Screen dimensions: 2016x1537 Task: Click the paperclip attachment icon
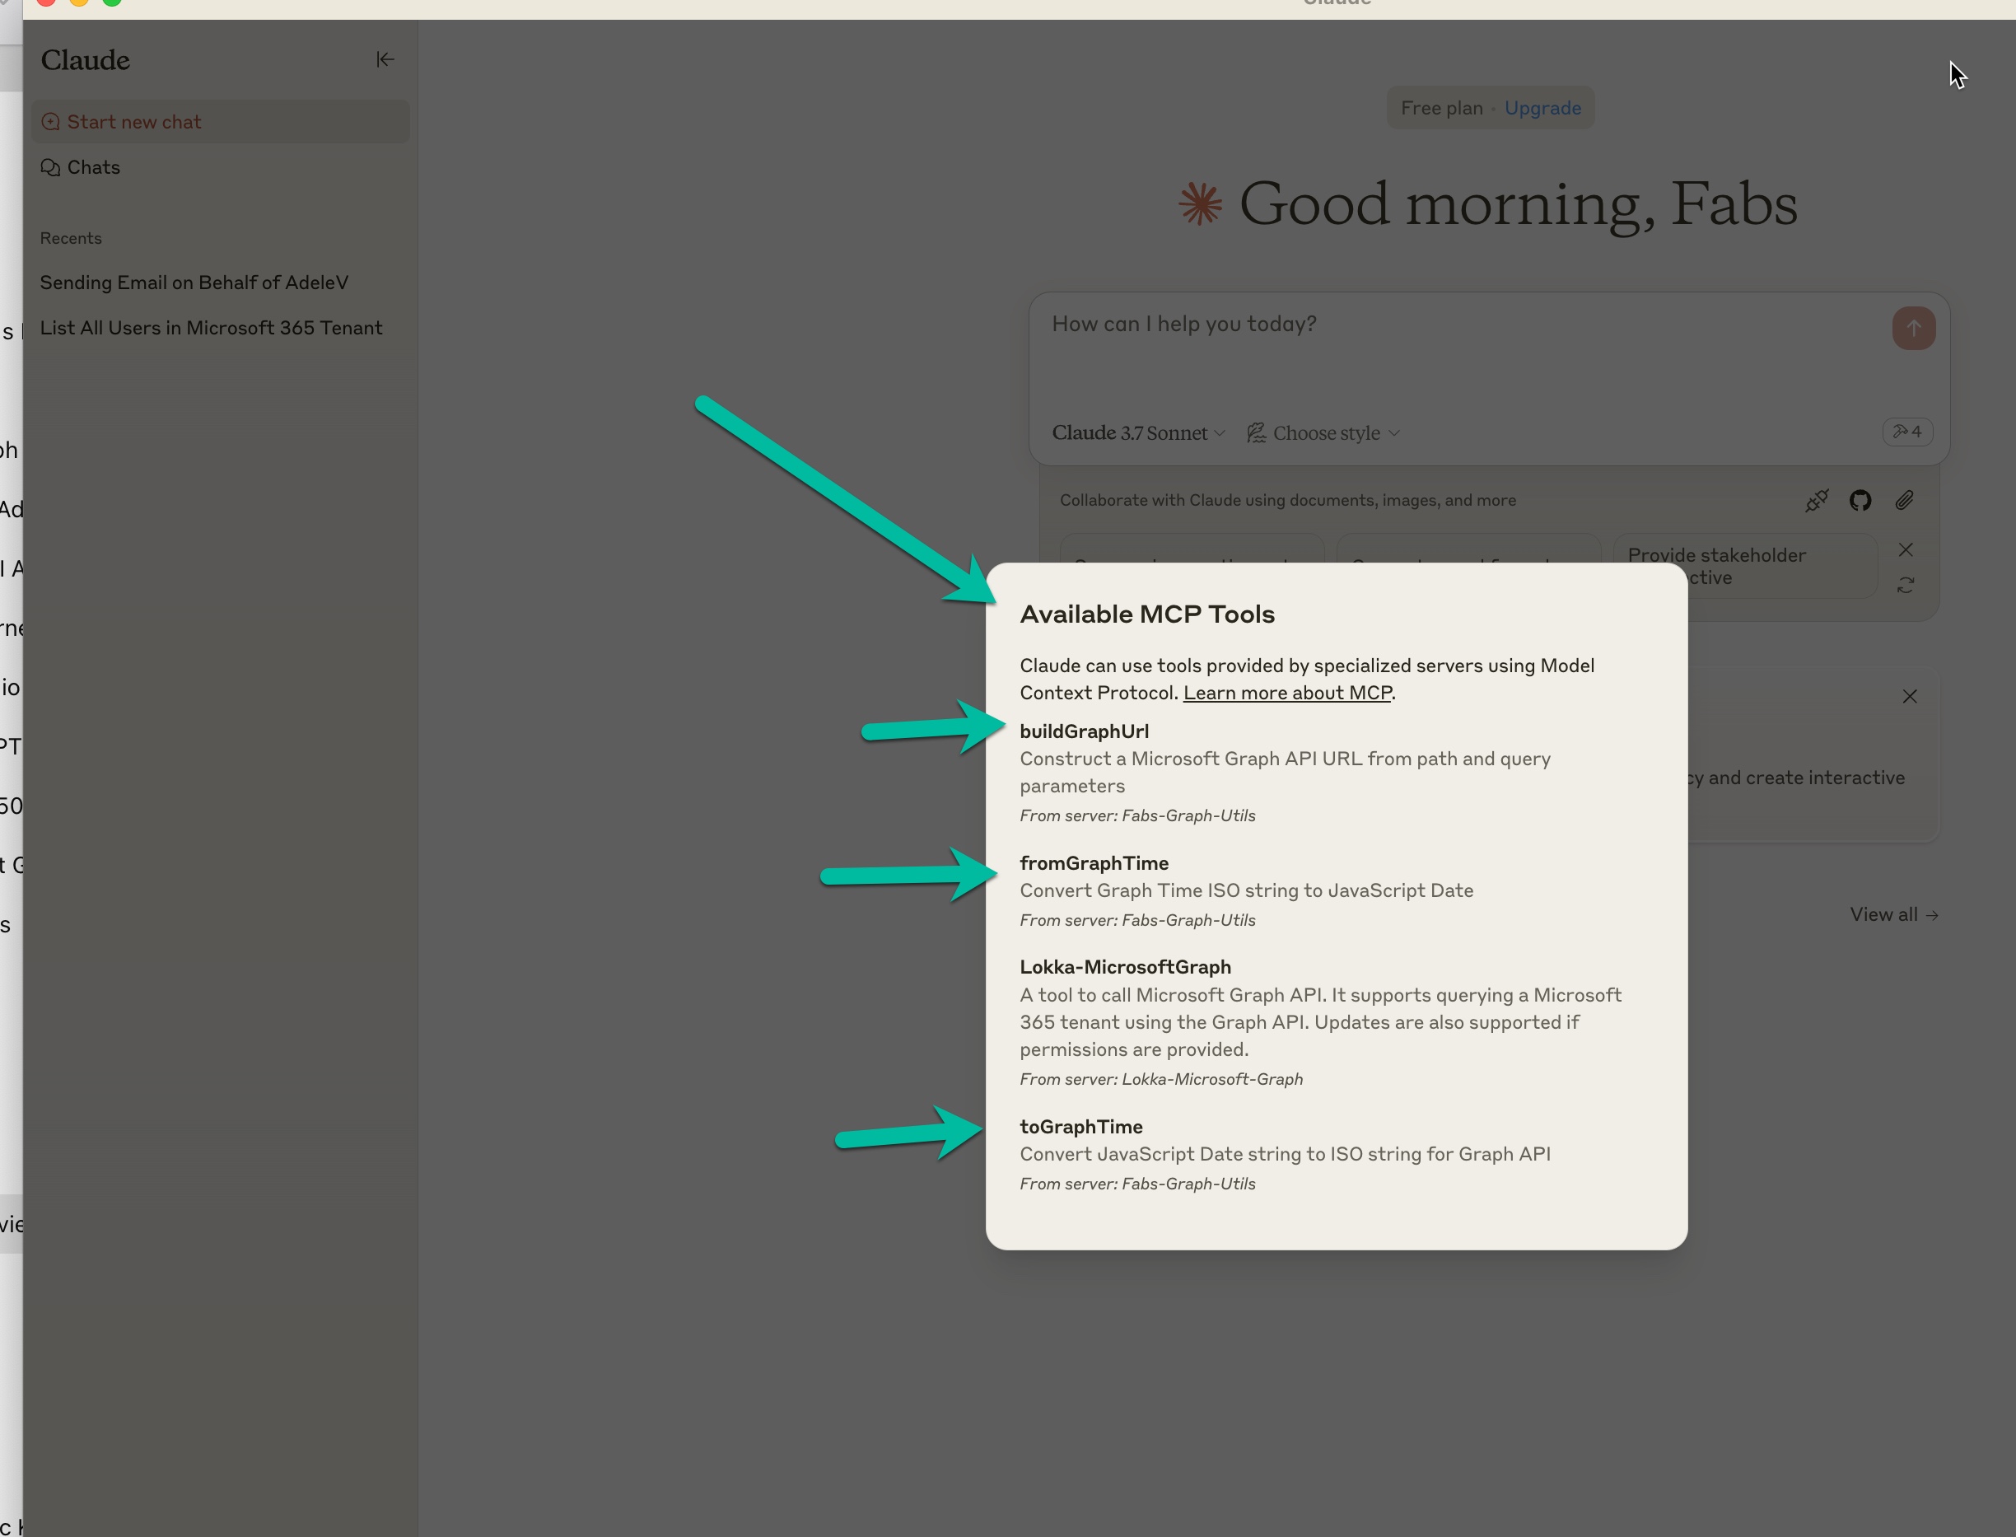1904,501
